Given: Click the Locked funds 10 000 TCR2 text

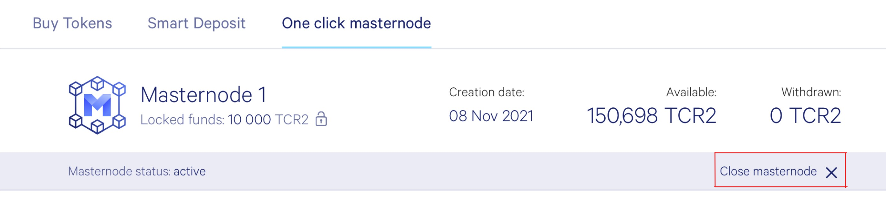Looking at the screenshot, I should (224, 120).
